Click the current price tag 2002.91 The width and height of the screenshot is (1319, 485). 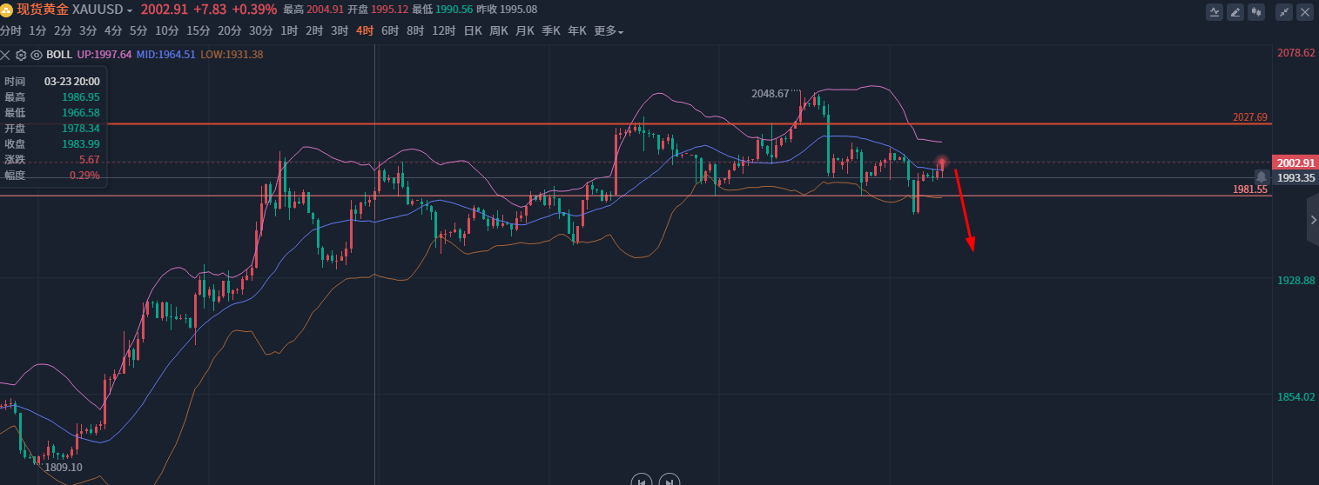coord(1295,163)
